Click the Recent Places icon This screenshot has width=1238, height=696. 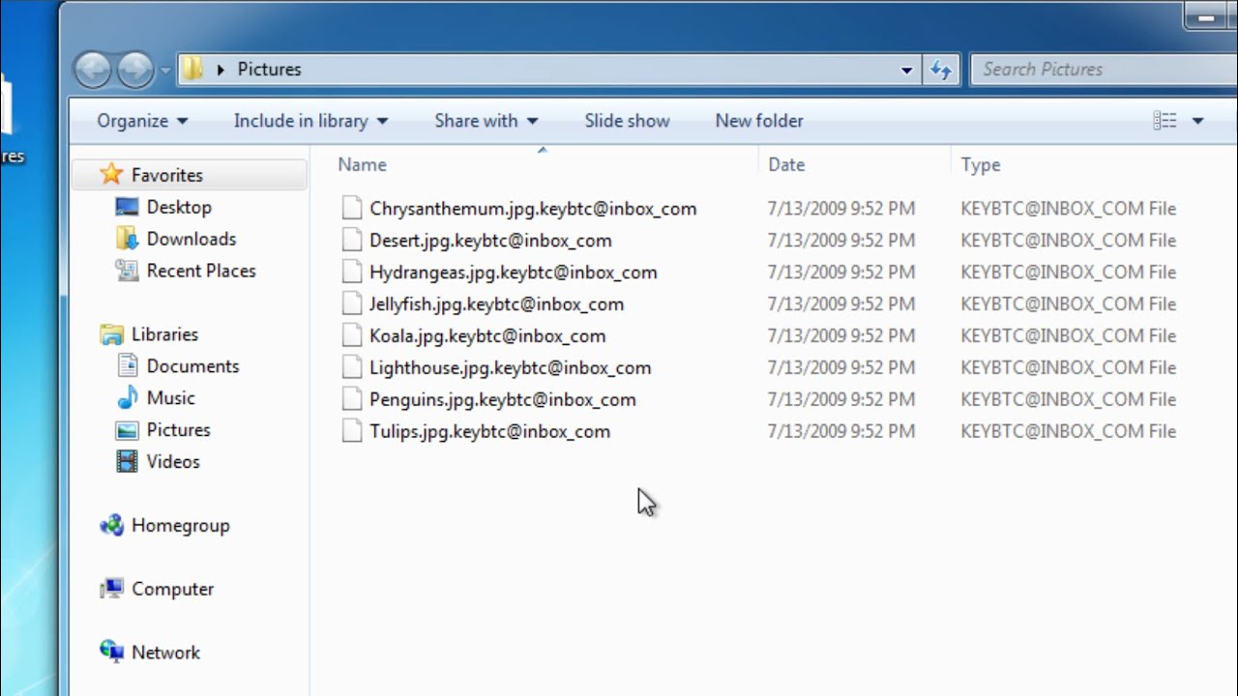click(x=127, y=271)
